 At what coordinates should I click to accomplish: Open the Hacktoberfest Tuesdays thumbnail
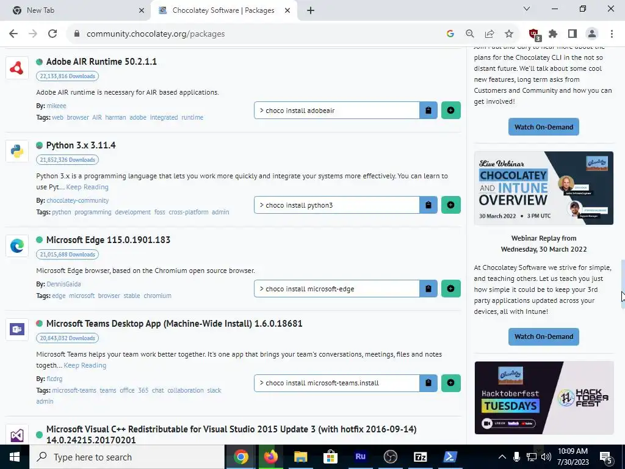pyautogui.click(x=544, y=398)
